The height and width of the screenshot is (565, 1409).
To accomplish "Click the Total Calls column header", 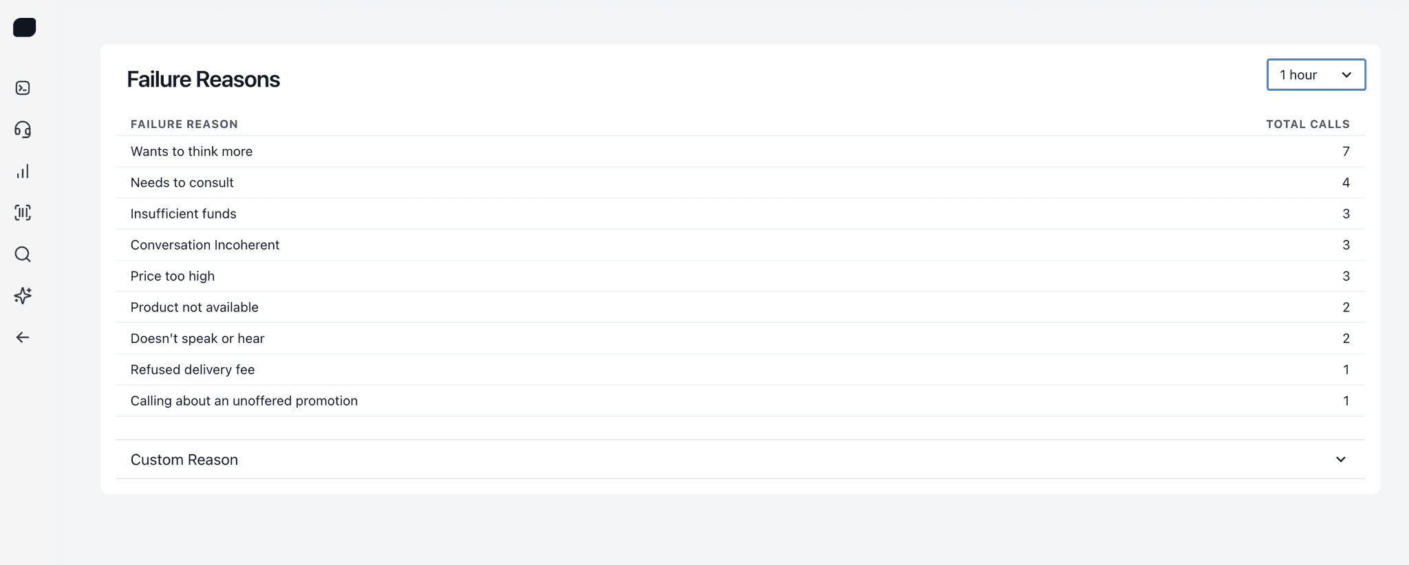I will coord(1307,124).
